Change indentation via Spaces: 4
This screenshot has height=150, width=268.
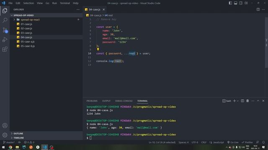pyautogui.click(x=183, y=142)
